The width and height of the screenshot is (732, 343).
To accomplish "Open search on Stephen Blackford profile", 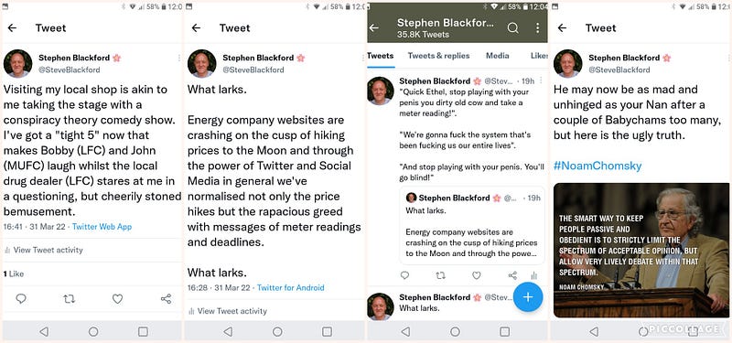I will pos(512,28).
